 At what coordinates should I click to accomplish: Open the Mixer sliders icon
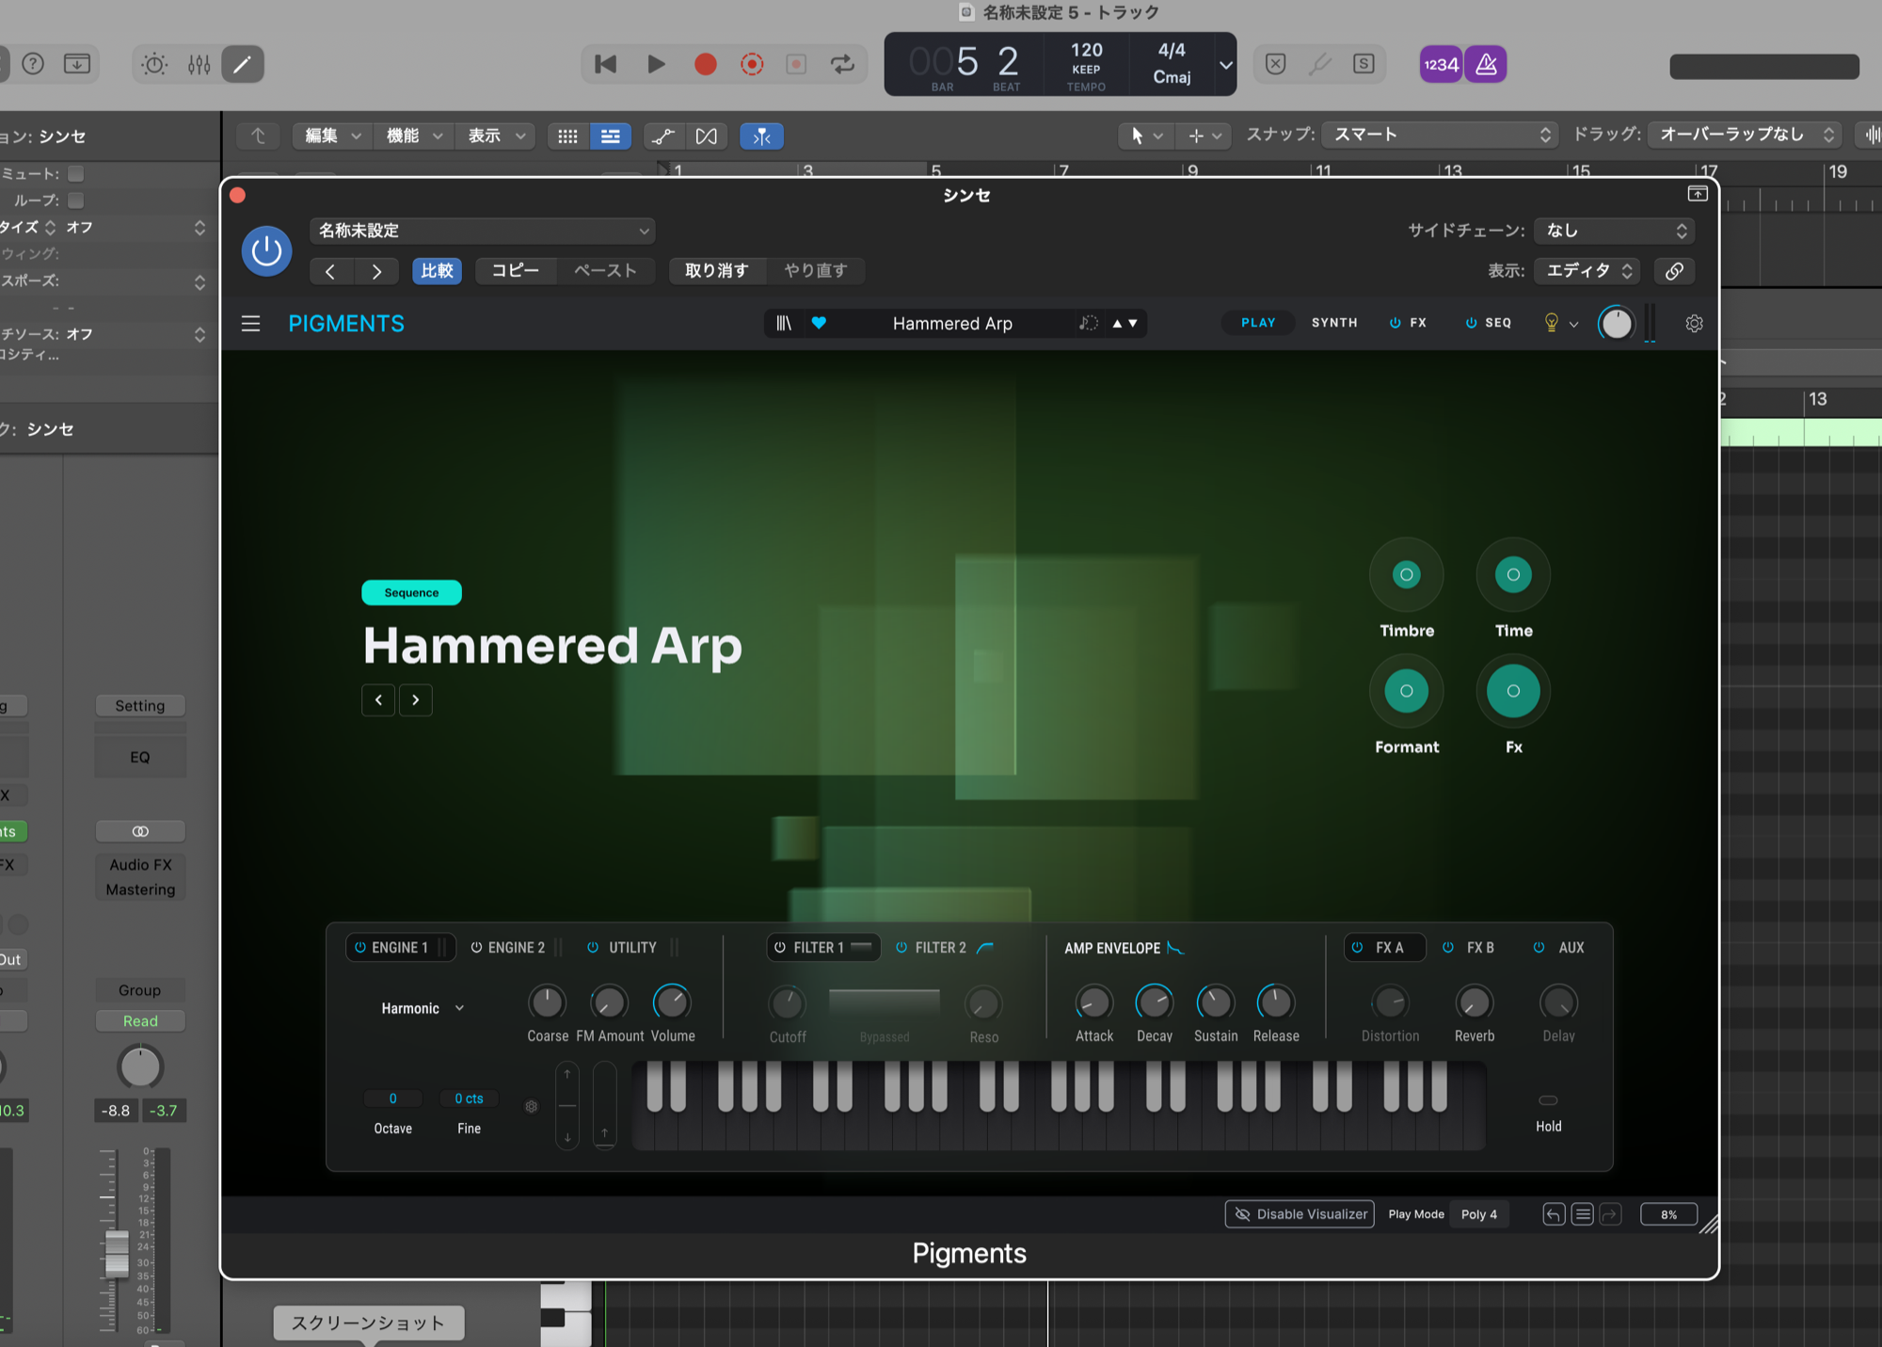click(x=199, y=64)
